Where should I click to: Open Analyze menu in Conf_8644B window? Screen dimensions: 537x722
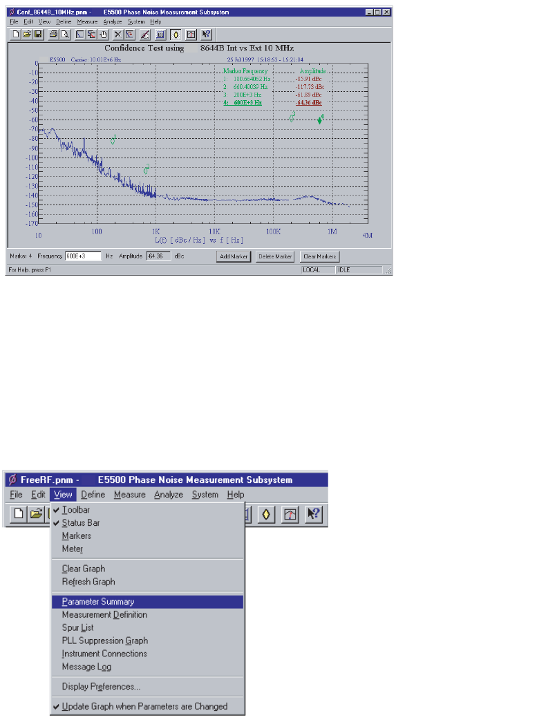click(113, 21)
